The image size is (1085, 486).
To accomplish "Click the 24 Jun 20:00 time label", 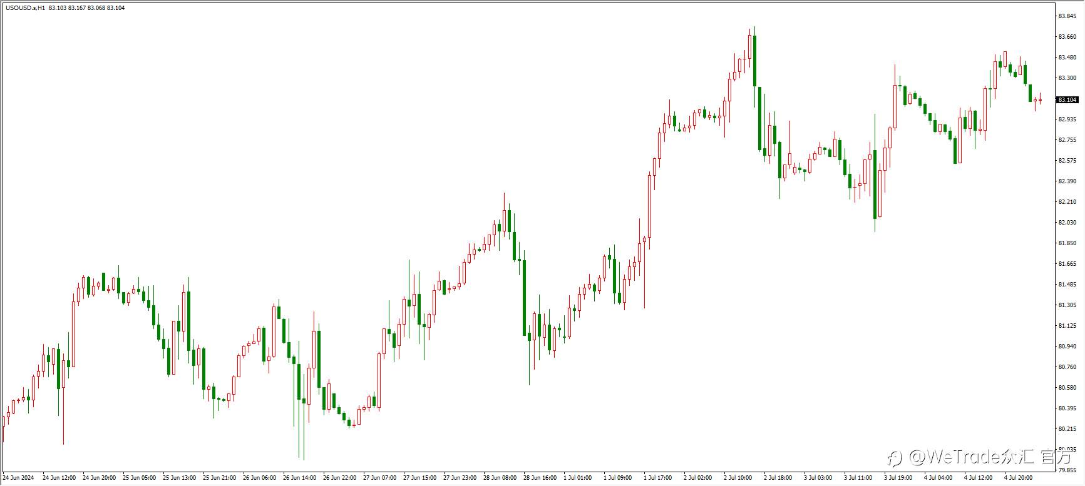I will (x=99, y=478).
